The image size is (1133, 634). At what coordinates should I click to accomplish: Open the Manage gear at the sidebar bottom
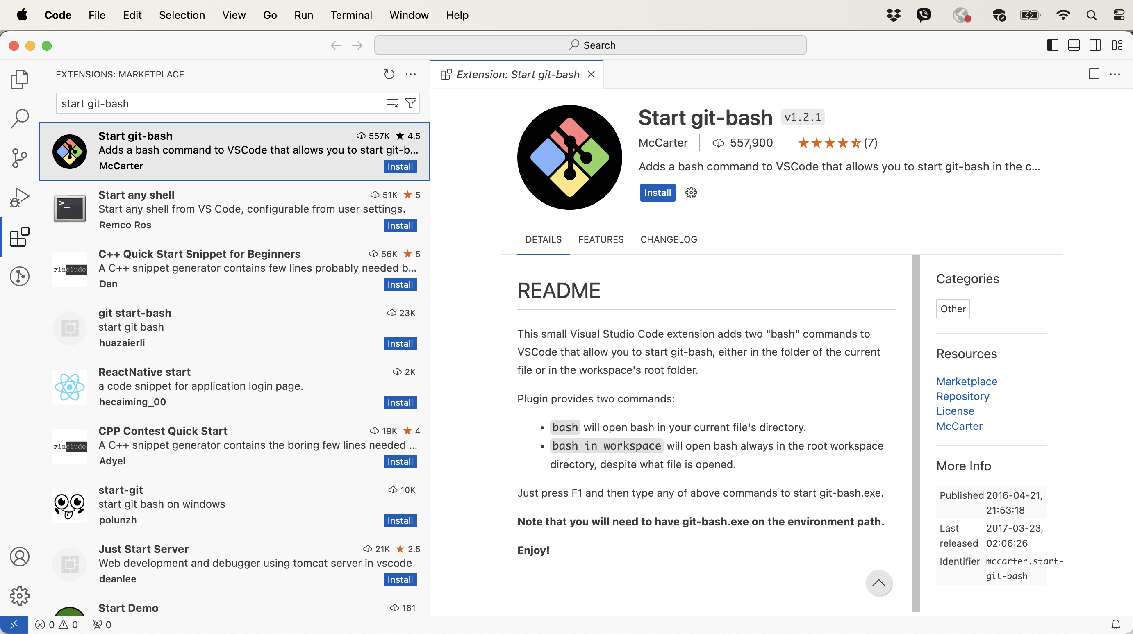tap(19, 596)
